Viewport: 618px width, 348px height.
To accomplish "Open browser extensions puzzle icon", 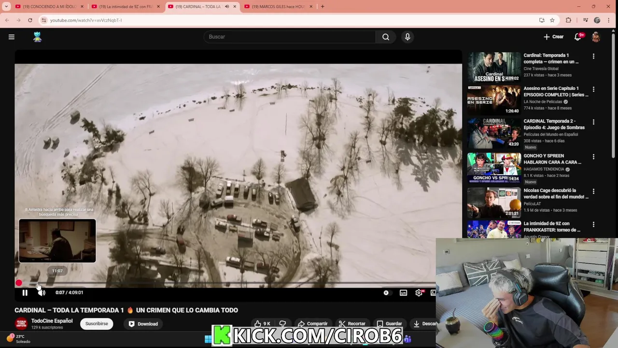I will click(568, 20).
